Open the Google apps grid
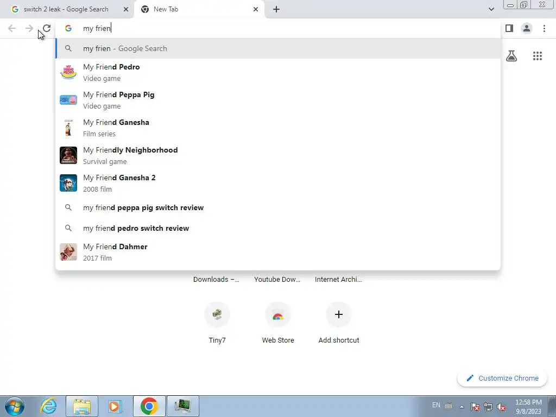 (x=537, y=56)
